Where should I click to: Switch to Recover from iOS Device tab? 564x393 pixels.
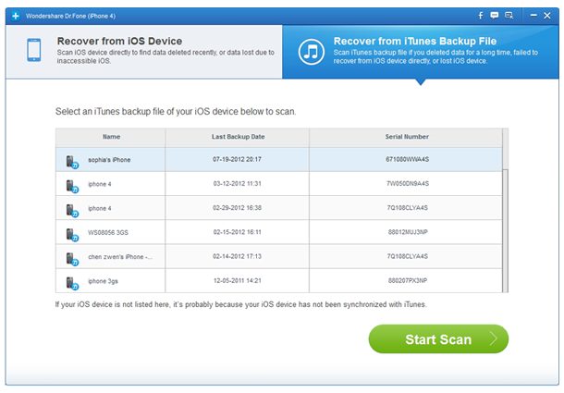point(144,52)
